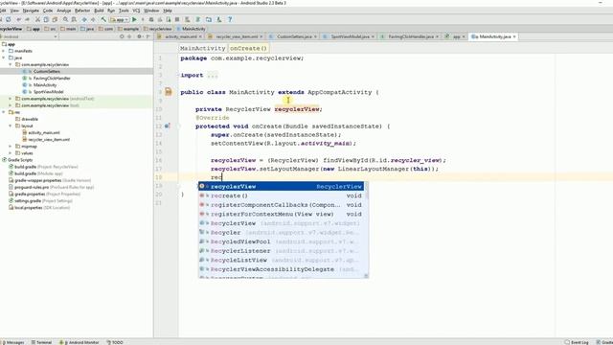Open the Refactor menu
The height and width of the screenshot is (345, 613).
click(x=82, y=11)
